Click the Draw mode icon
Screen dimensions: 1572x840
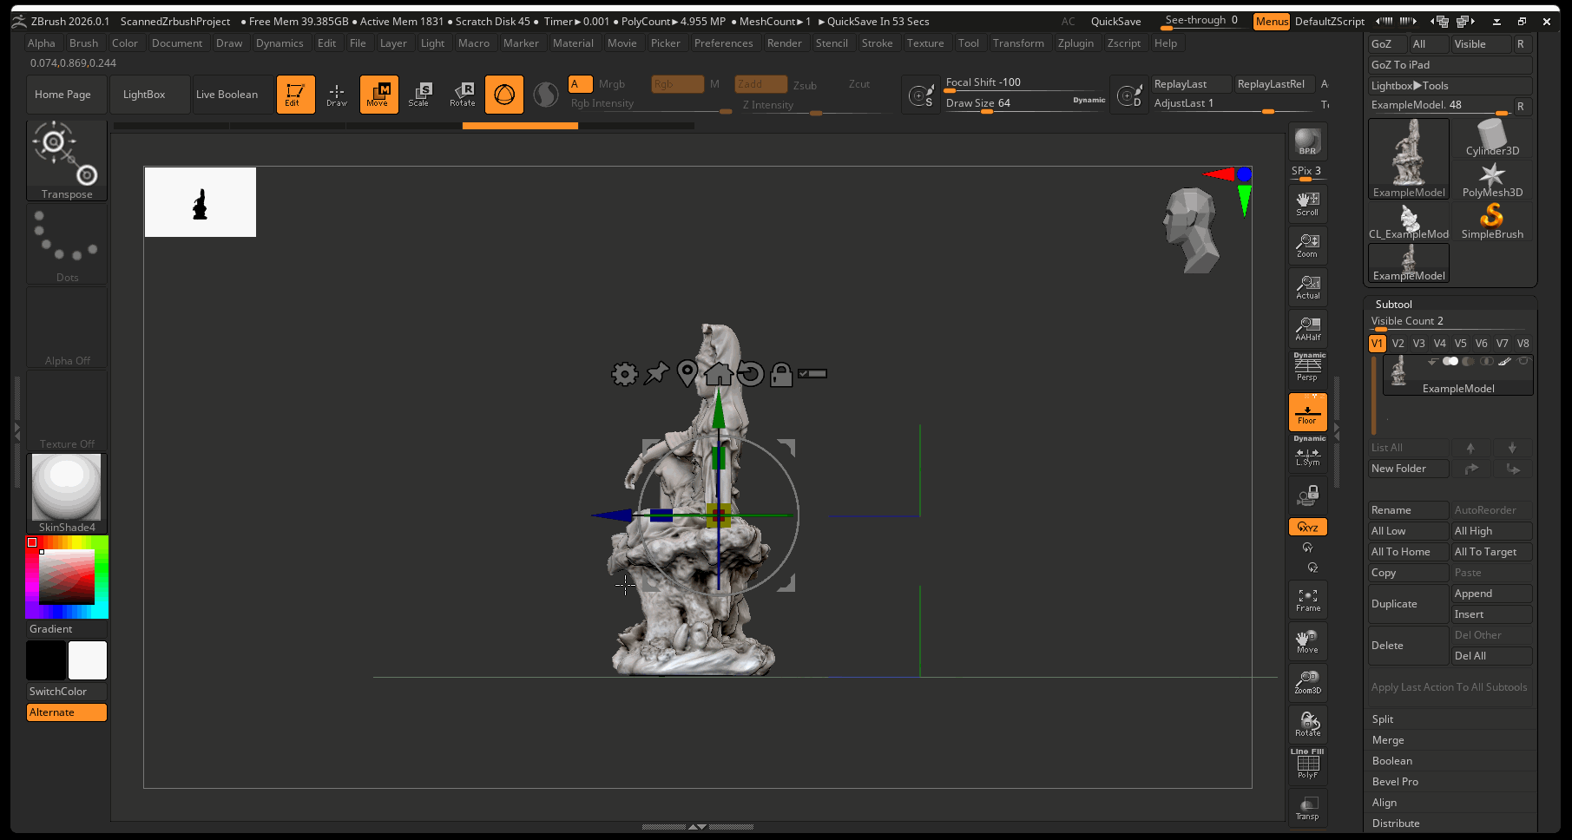(x=337, y=95)
